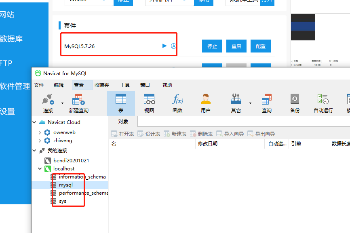Sort by the 修改日期 column header
Viewport: 350px width, 233px height.
tap(230, 144)
